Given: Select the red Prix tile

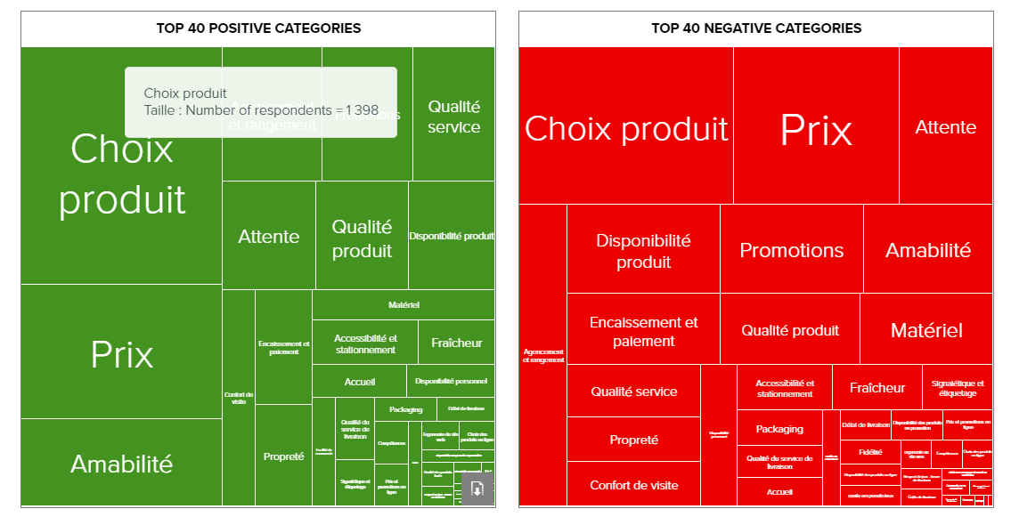Looking at the screenshot, I should 816,129.
